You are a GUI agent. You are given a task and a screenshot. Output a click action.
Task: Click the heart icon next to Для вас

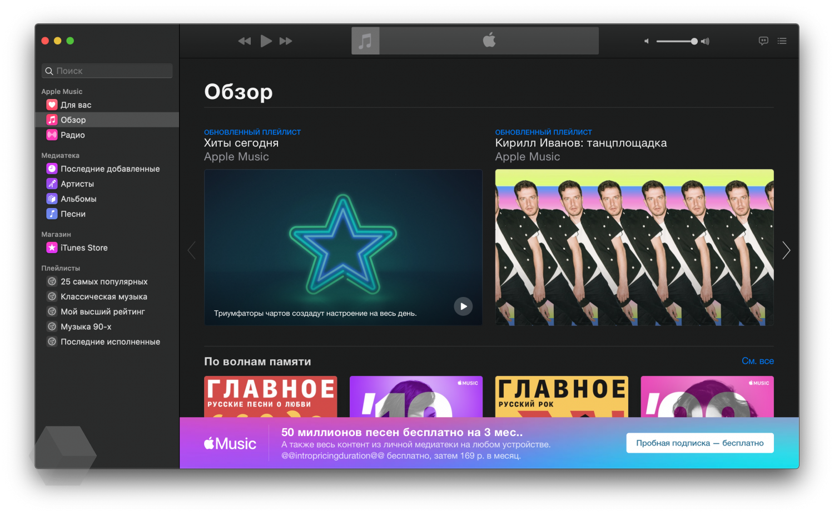pos(52,105)
